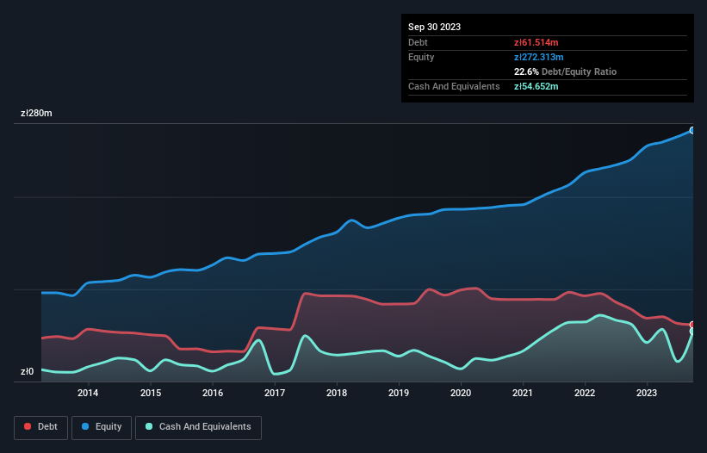Image resolution: width=707 pixels, height=453 pixels.
Task: Toggle the Cash And Equivalents legend button
Action: point(198,427)
